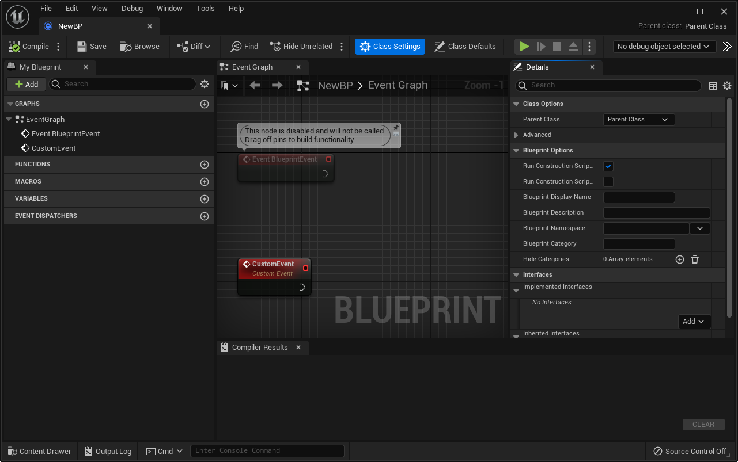738x462 pixels.
Task: Click NewBP breadcrumb in graph
Action: click(335, 85)
